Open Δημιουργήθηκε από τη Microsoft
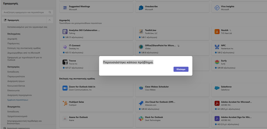Screen dimensions: 267x129 [x=24, y=53]
